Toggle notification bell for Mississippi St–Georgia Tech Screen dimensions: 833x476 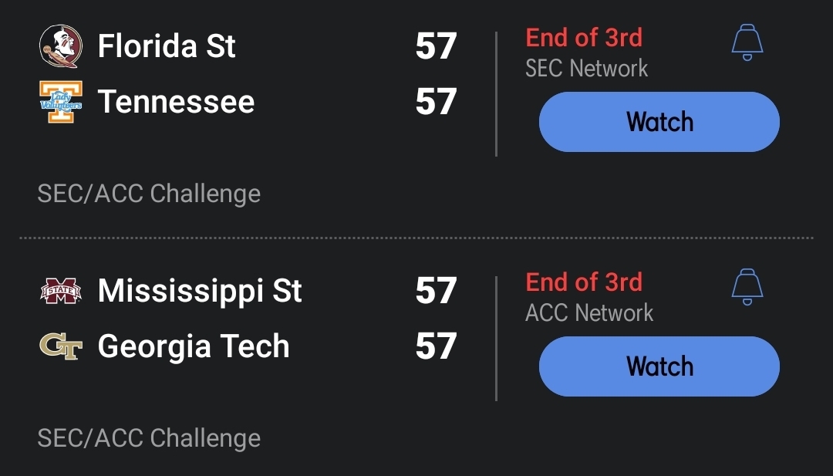pos(747,287)
